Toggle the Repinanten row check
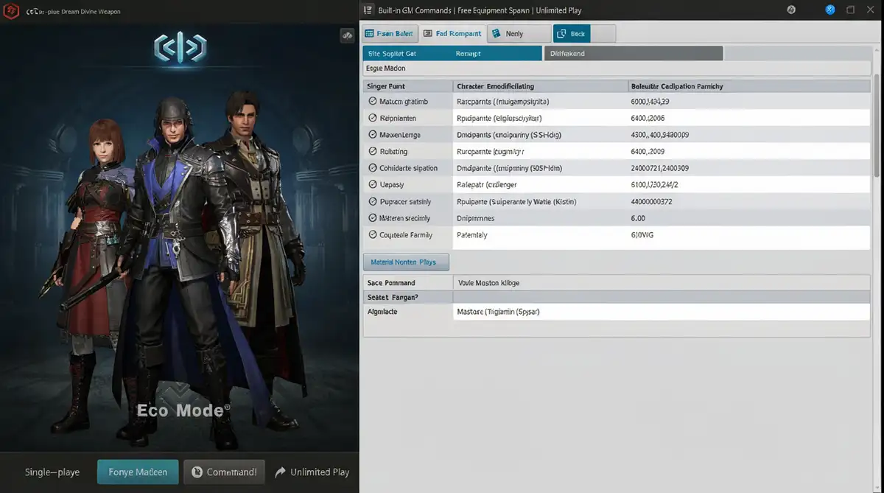The height and width of the screenshot is (493, 884). point(372,118)
